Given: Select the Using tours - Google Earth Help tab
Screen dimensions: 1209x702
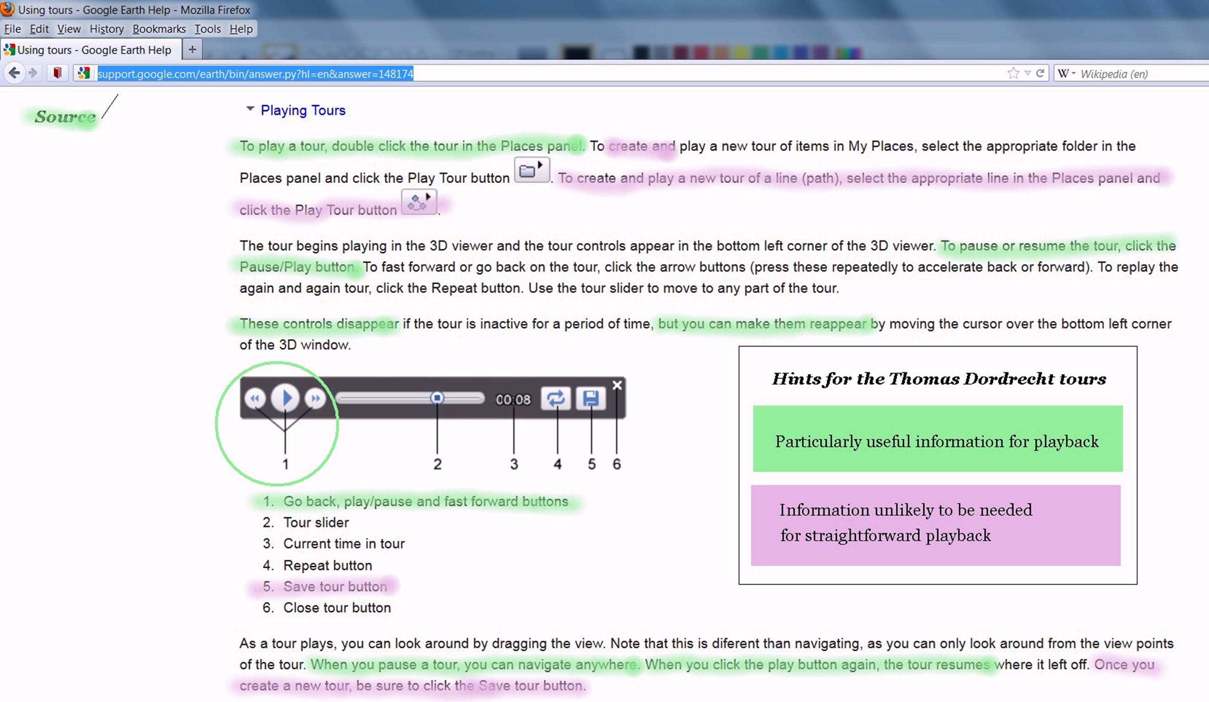Looking at the screenshot, I should tap(91, 49).
